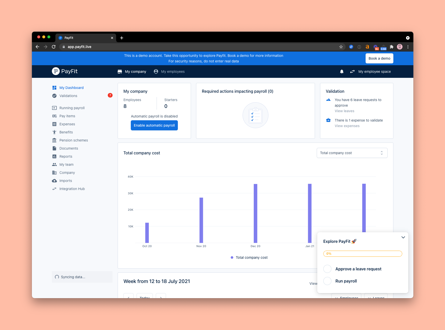
Task: Open My Dashboard in sidebar
Action: tap(71, 88)
